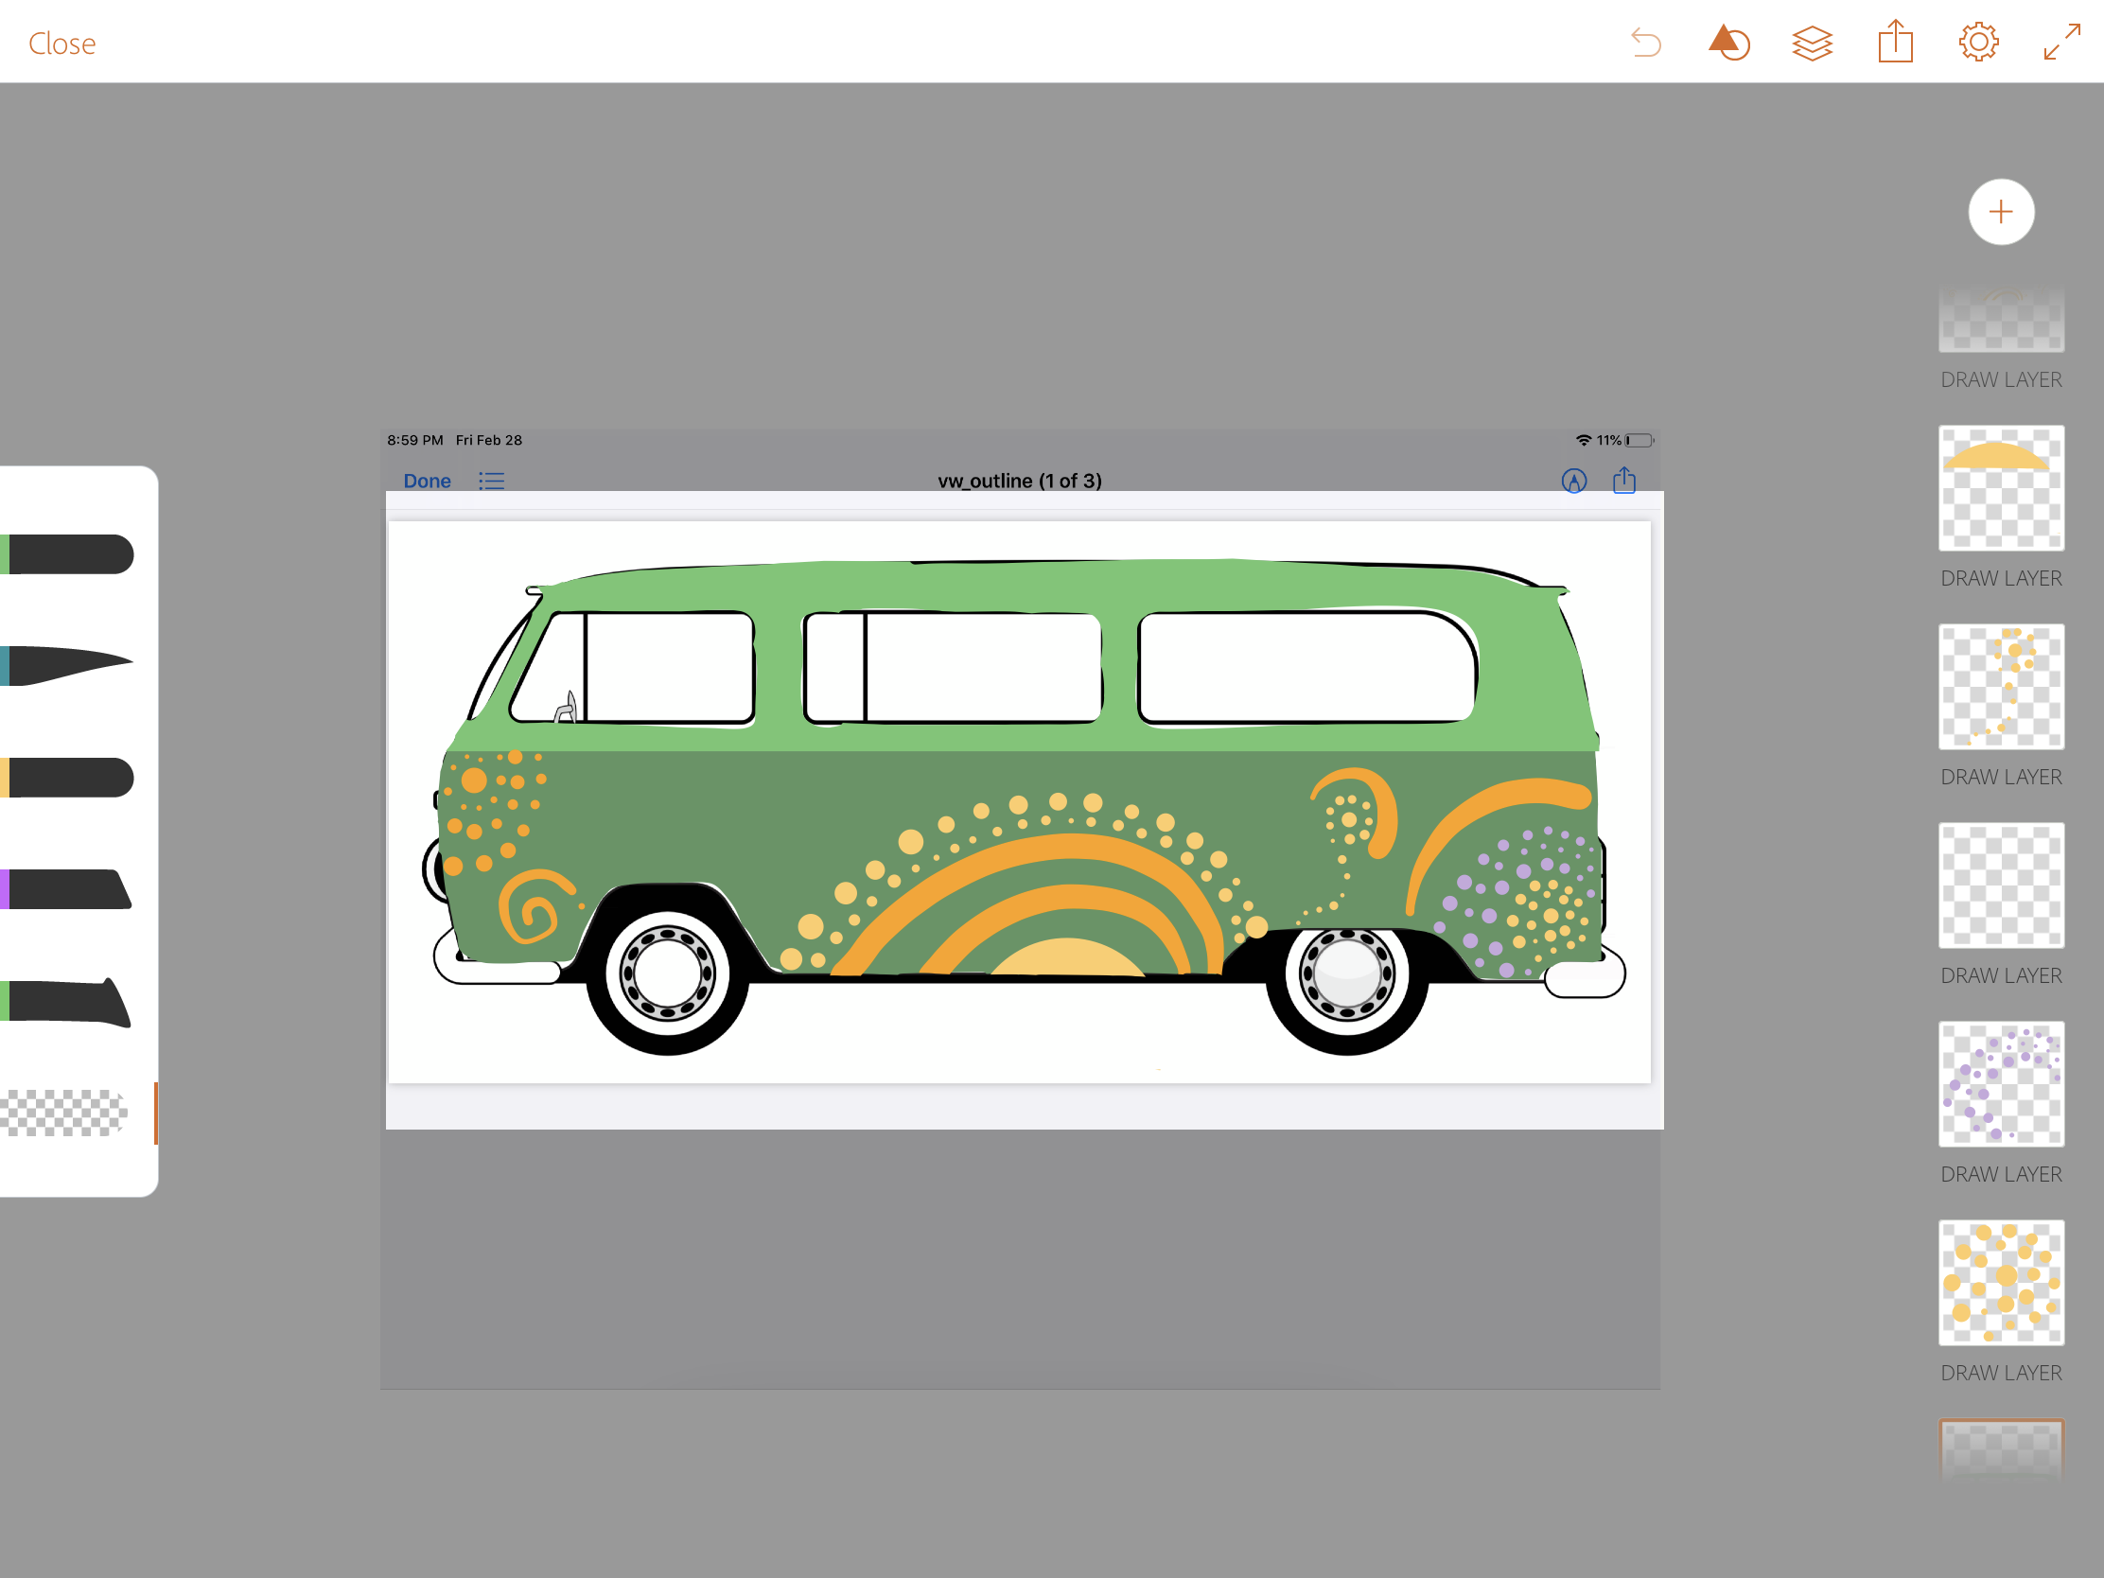Select the empty transparent draw layer
This screenshot has width=2104, height=1578.
(2001, 885)
